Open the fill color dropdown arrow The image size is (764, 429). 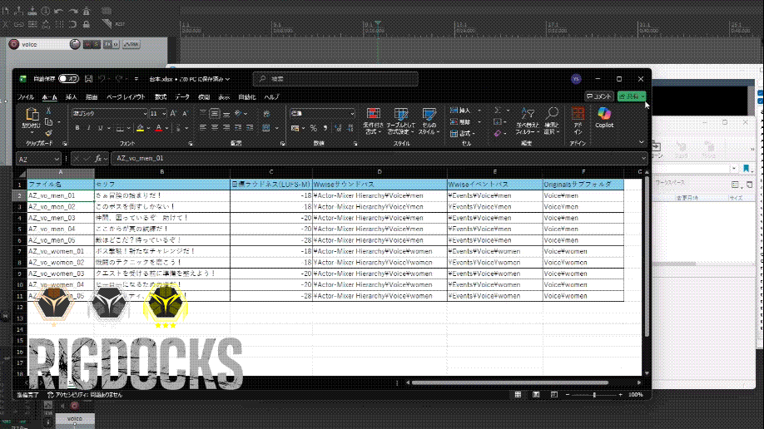[x=148, y=129]
